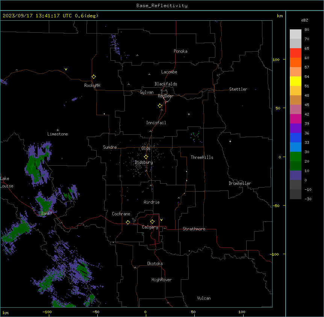Select the light gray 80-70 dBZ swatch
324x317 pixels.
tap(295, 34)
